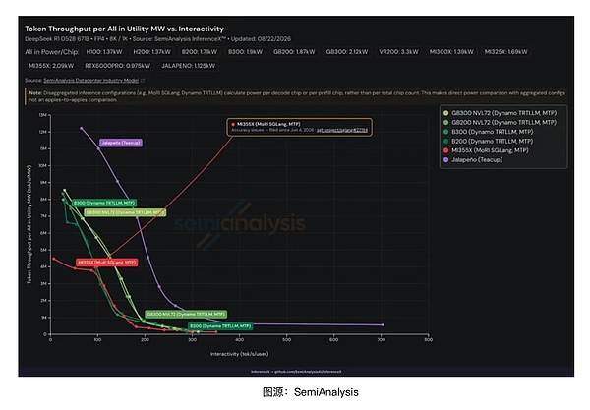Toggle GB200 NVL72 legend entry

[x=500, y=122]
